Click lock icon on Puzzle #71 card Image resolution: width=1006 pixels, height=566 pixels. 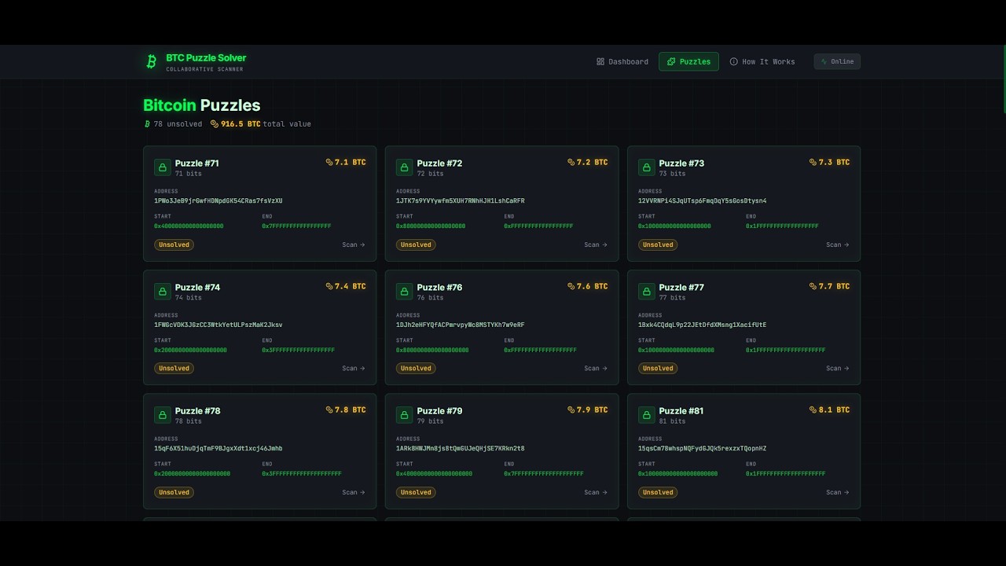(x=163, y=167)
